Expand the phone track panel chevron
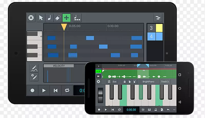The width and height of the screenshot is (205, 118). 99,66
